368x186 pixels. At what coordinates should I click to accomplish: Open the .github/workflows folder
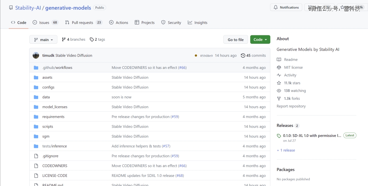point(57,68)
